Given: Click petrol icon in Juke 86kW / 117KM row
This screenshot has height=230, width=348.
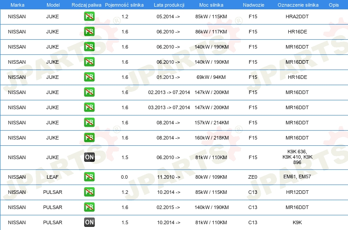Looking at the screenshot, I should (89, 32).
